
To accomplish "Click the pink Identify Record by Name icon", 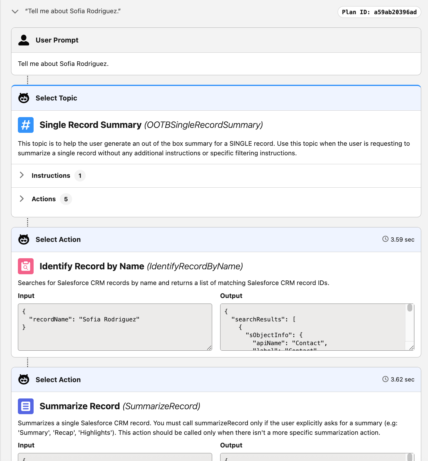I will [26, 266].
